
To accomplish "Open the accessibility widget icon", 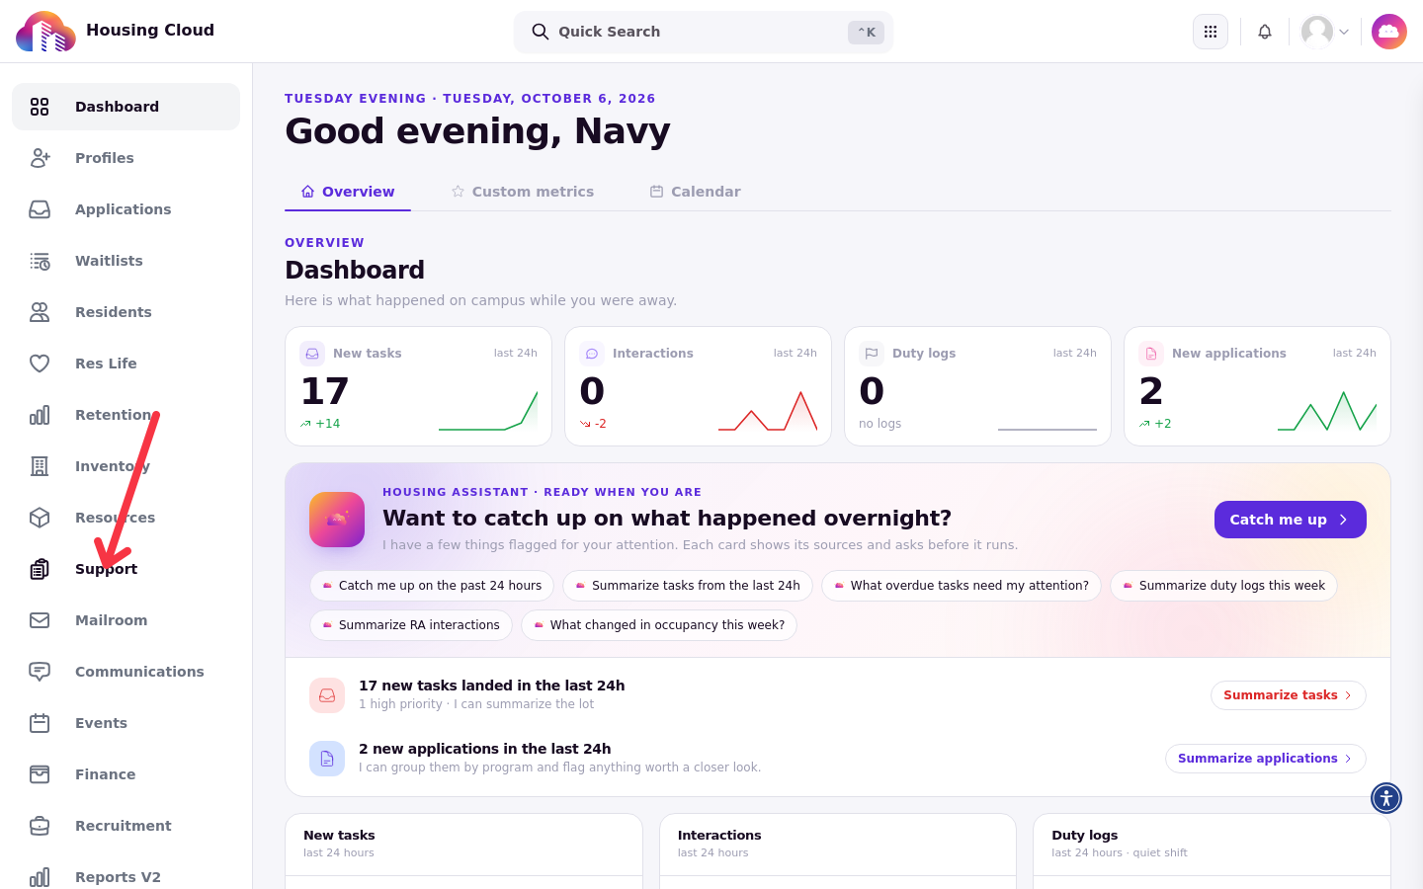I will tap(1386, 797).
